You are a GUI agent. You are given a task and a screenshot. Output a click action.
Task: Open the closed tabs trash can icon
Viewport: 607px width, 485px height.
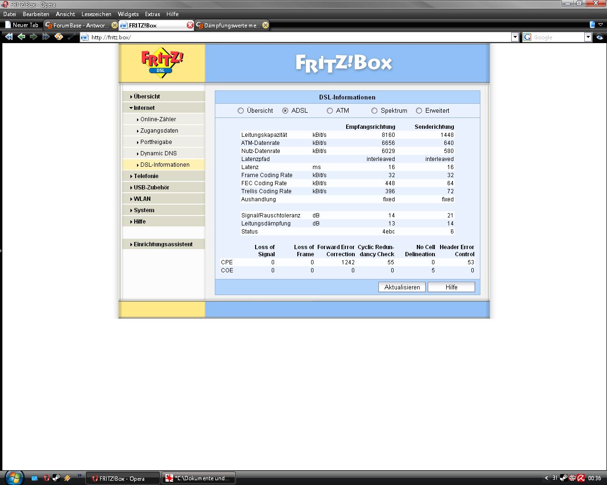tap(592, 25)
